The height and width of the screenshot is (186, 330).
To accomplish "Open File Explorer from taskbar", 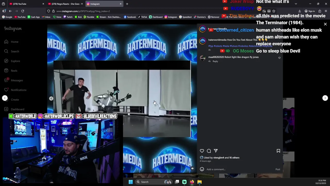I will 200,182.
